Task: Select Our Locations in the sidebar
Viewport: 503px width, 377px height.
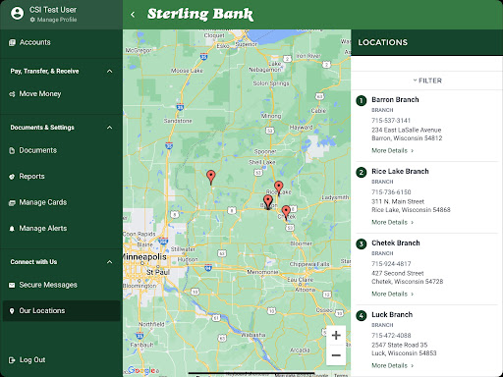Action: tap(62, 311)
